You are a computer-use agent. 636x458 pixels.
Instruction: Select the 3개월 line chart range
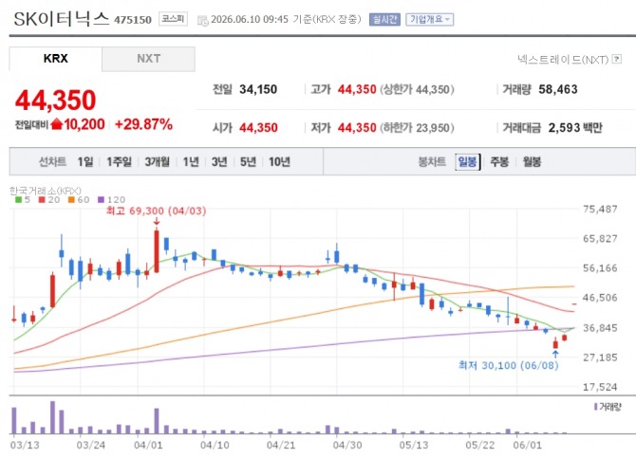[158, 162]
